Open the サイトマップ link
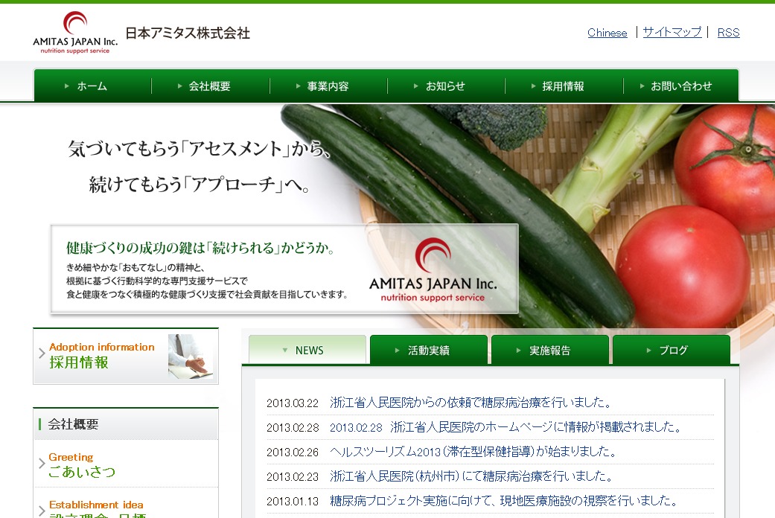This screenshot has height=518, width=775. click(x=672, y=32)
